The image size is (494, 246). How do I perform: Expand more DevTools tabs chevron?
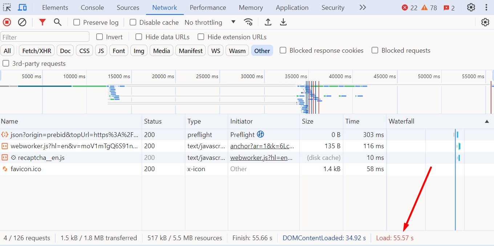coord(363,7)
